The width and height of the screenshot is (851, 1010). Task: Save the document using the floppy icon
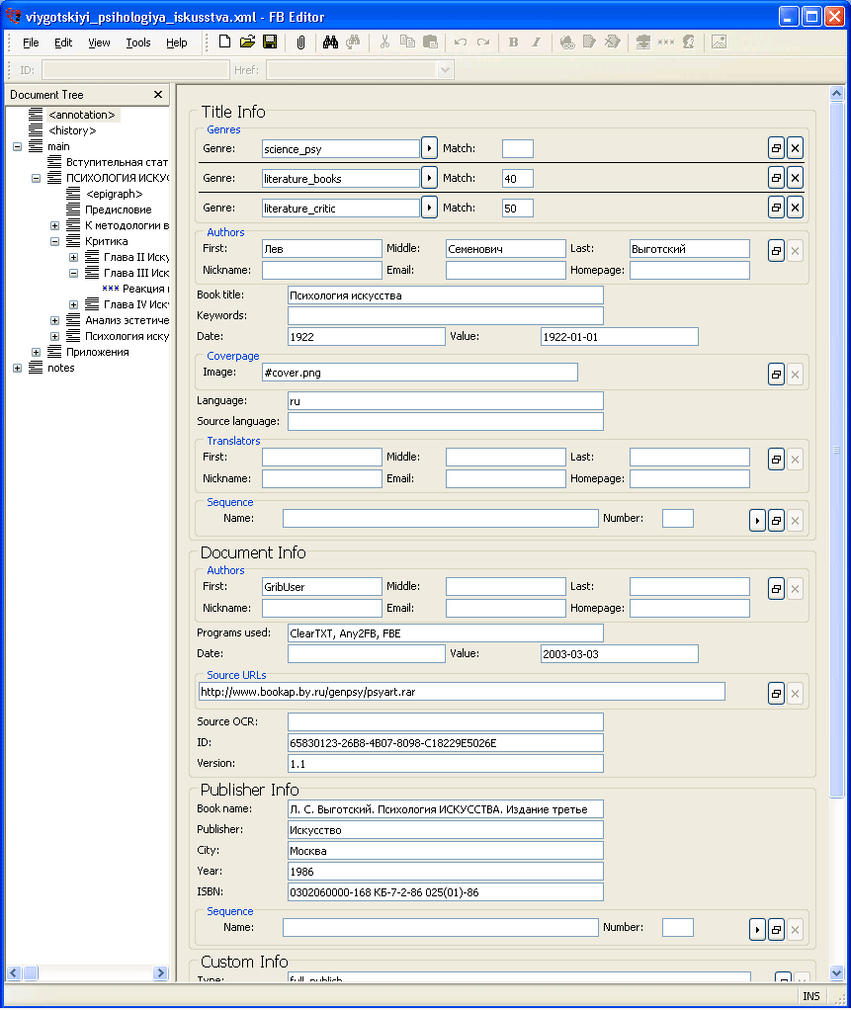point(270,42)
